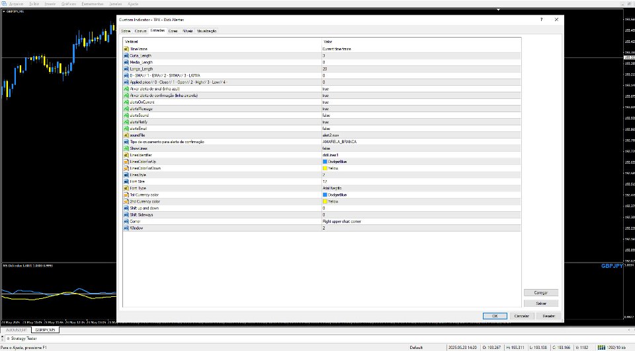Image resolution: width=635 pixels, height=351 pixels.
Task: Click the icon beside the Corner row
Action: tap(126, 221)
